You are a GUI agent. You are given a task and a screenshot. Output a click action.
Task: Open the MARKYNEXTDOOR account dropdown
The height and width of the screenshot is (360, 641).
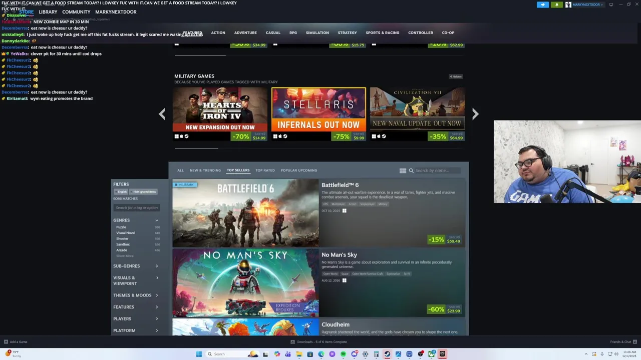588,4
